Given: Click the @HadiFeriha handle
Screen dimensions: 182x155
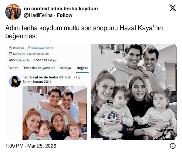Looking at the screenshot, I should [x=38, y=15].
